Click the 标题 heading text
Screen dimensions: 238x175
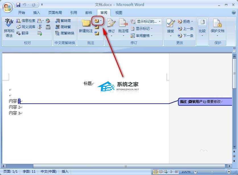pos(88,84)
